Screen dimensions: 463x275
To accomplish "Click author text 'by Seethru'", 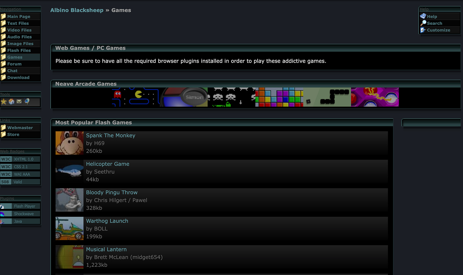I will point(100,172).
